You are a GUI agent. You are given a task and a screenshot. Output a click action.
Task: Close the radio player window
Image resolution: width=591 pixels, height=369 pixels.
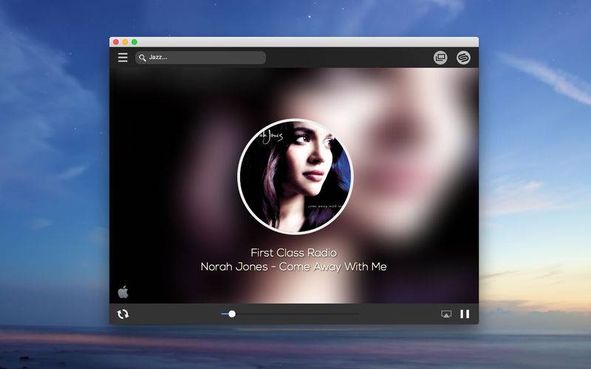point(116,42)
